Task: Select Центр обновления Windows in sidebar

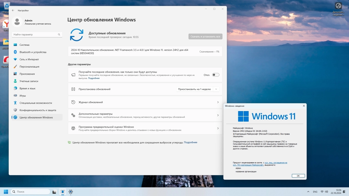Action: 37,117
